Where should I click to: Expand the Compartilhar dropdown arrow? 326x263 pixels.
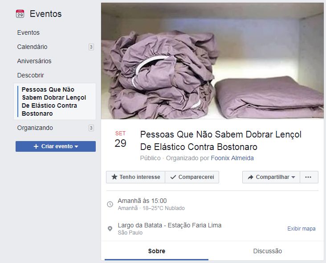[x=293, y=177]
